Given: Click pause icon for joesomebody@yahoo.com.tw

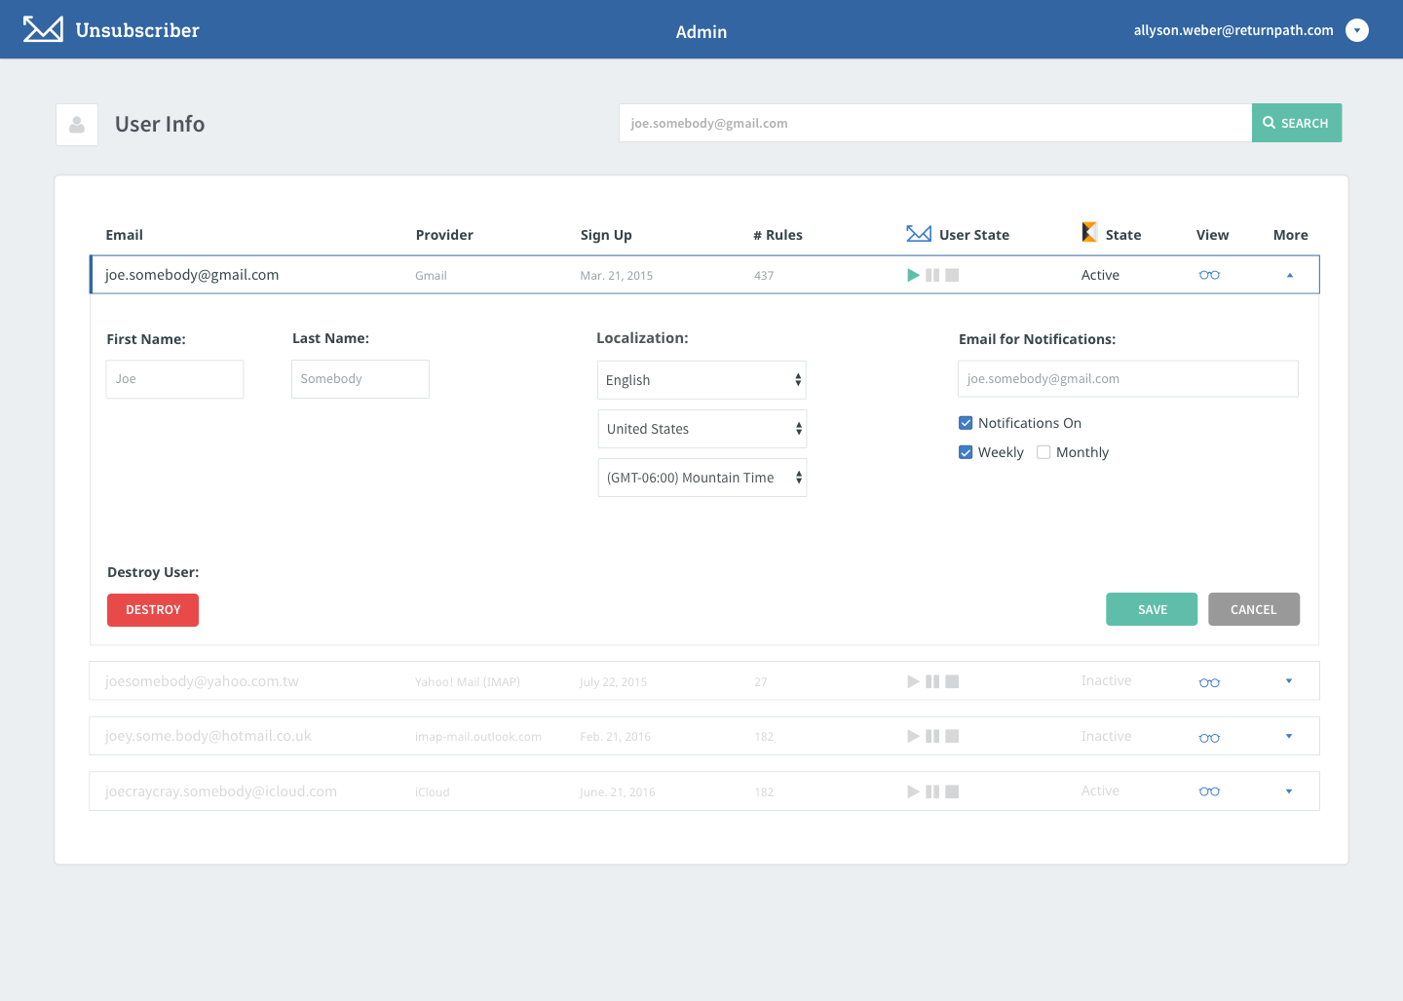Looking at the screenshot, I should (932, 681).
